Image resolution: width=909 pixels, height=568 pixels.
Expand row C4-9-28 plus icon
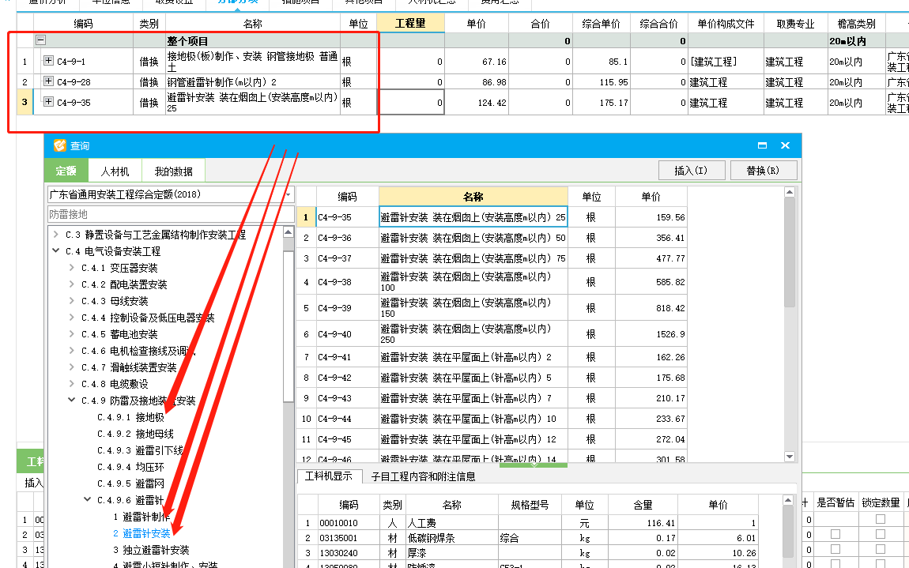click(49, 81)
